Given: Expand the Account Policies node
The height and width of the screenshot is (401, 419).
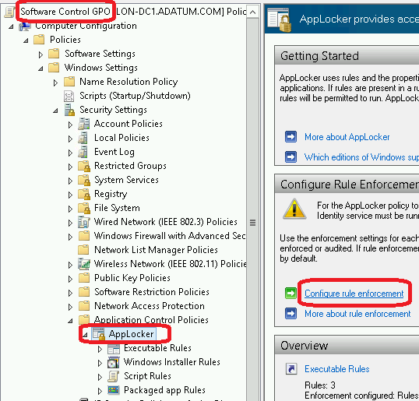Looking at the screenshot, I should (70, 125).
